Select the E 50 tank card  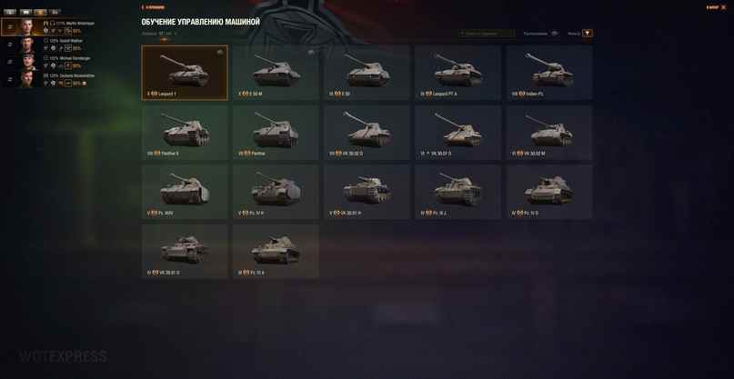point(367,73)
